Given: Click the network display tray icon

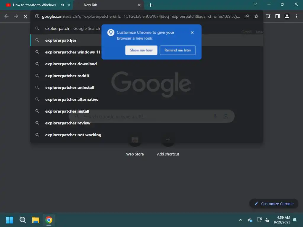Looking at the screenshot, I should [x=259, y=220].
